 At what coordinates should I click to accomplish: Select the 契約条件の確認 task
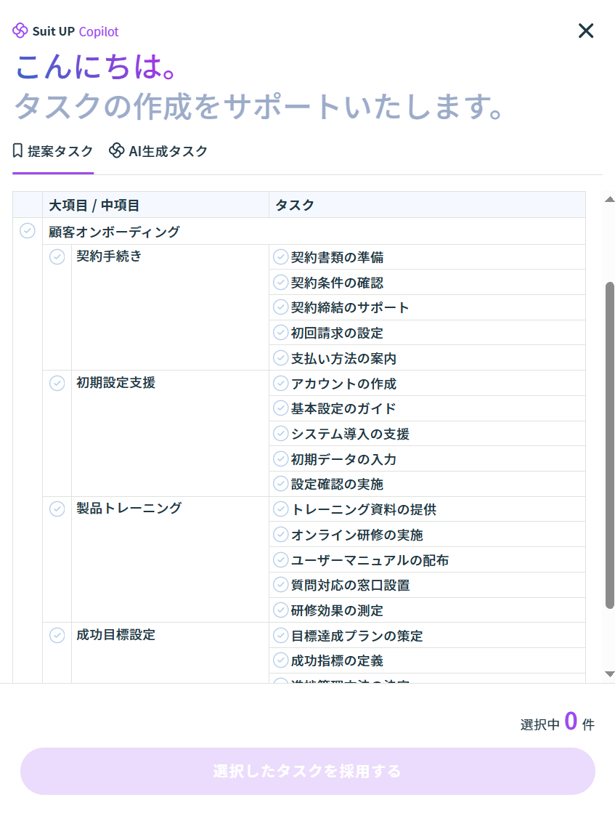(x=281, y=282)
